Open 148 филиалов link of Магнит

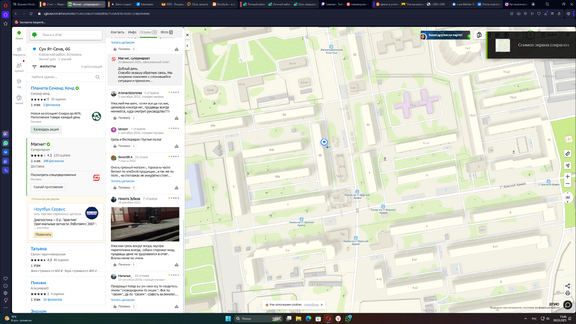(x=53, y=161)
